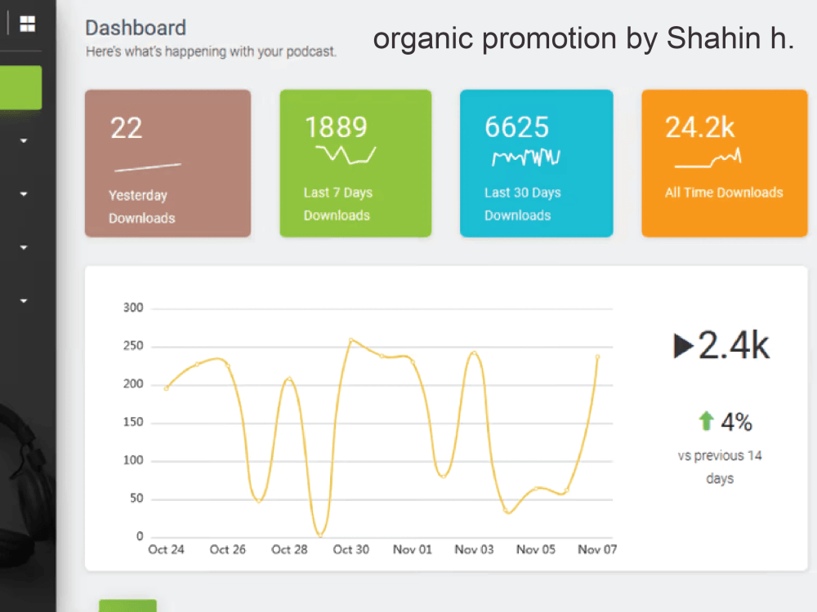817x612 pixels.
Task: Open the Last 7 Days Downloads card
Action: (355, 163)
